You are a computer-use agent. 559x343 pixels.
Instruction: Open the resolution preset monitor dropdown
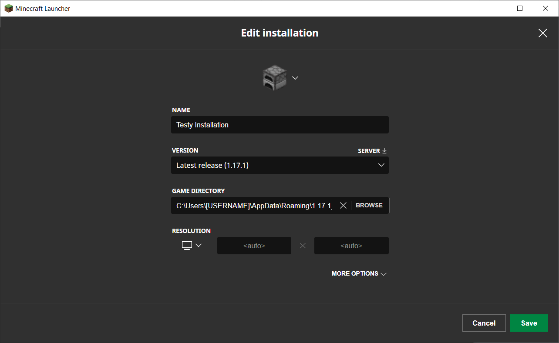pos(192,246)
